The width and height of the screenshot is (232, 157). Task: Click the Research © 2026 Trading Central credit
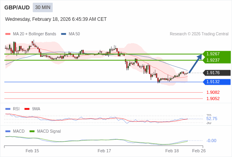(199, 34)
